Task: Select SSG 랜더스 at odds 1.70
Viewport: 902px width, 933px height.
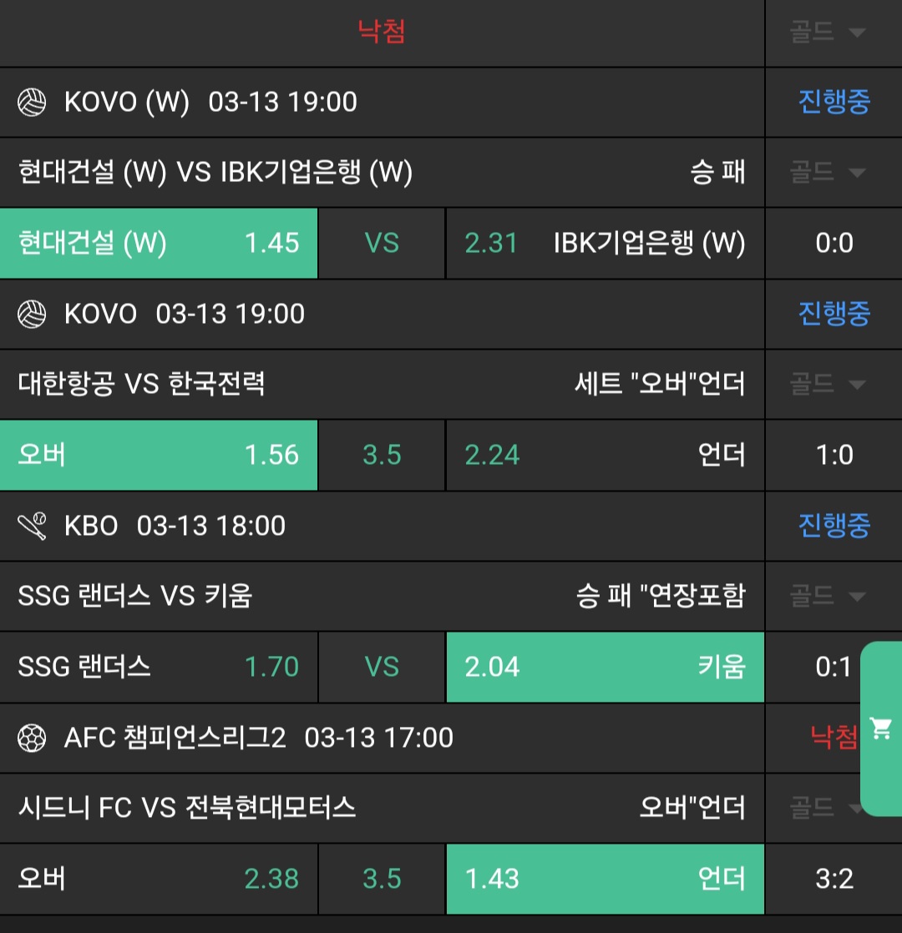Action: (159, 668)
